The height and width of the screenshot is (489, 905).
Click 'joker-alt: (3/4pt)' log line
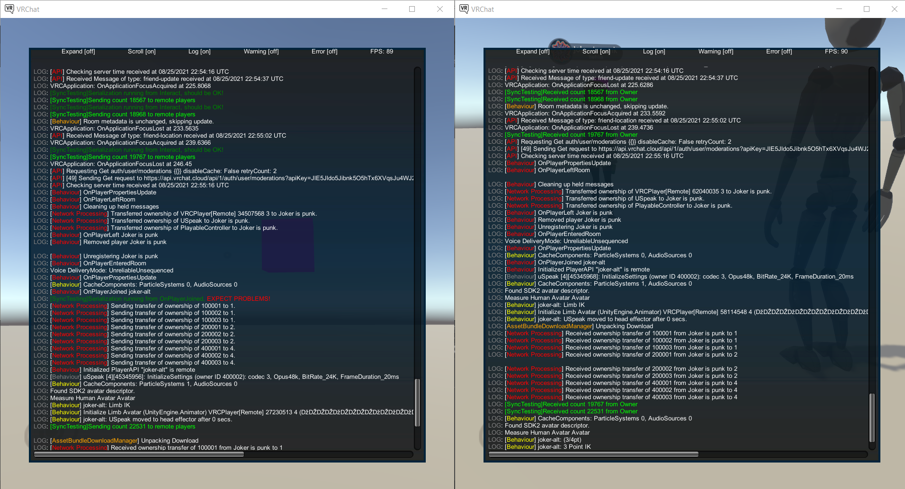[x=535, y=440]
